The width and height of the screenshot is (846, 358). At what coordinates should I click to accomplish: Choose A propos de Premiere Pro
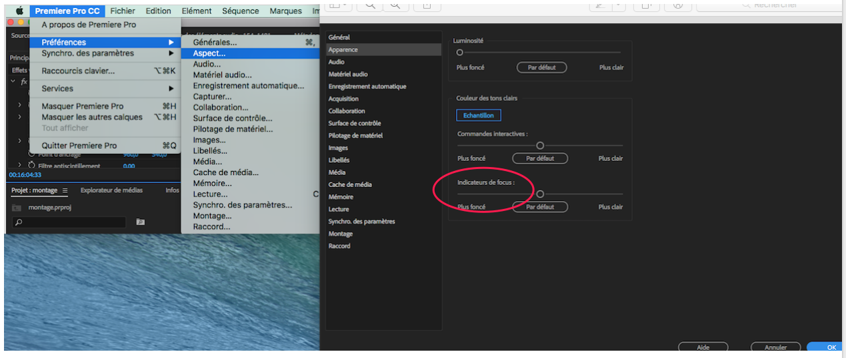coord(105,25)
